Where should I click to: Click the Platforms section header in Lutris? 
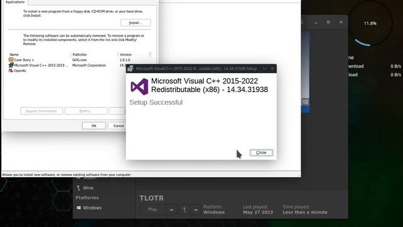[87, 197]
